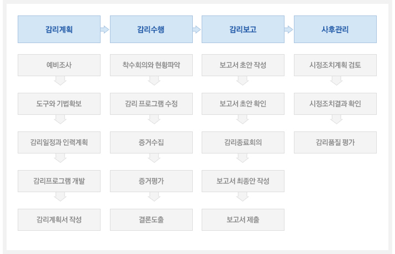Select the 결론도출 step box
Image resolution: width=395 pixels, height=254 pixels.
point(151,220)
